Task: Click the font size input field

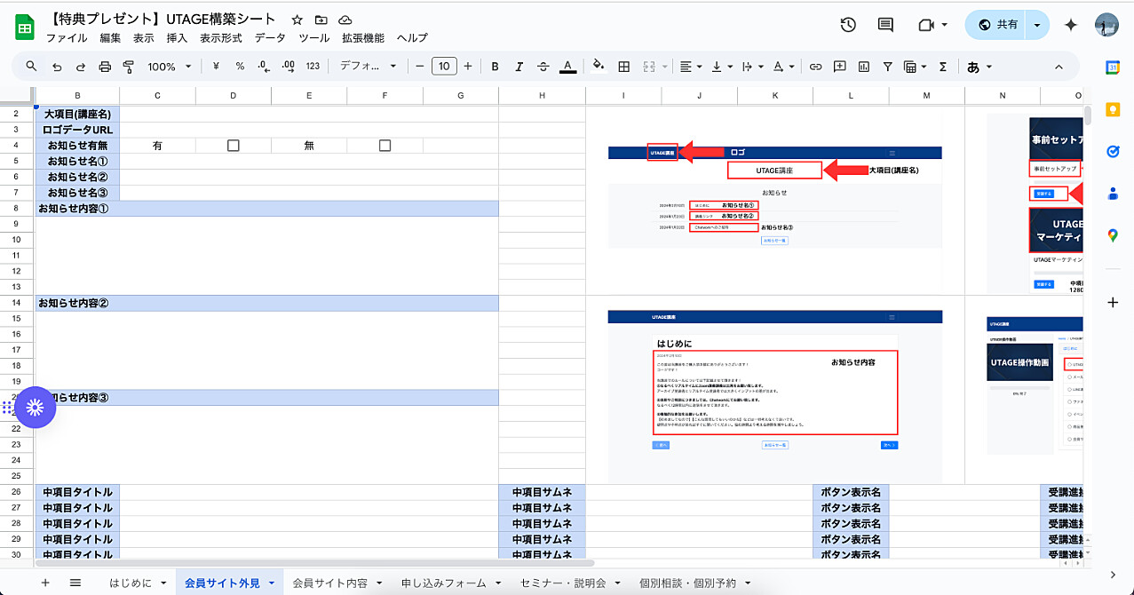Action: [x=444, y=67]
